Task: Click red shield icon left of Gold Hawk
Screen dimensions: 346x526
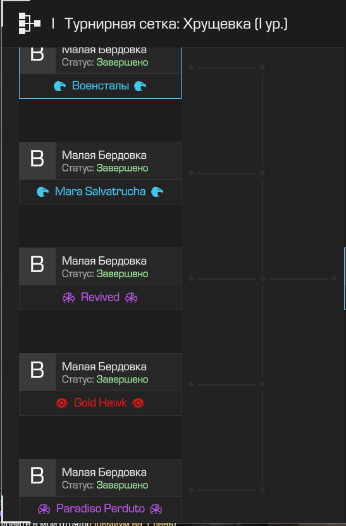Action: (62, 403)
